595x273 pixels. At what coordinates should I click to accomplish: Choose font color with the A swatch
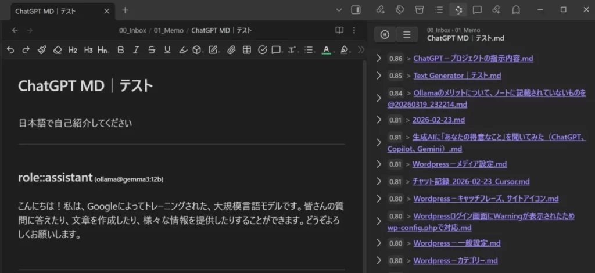[326, 50]
